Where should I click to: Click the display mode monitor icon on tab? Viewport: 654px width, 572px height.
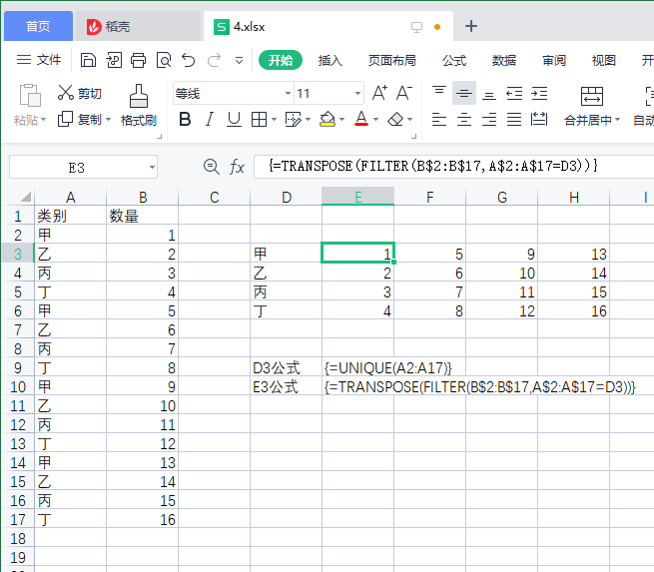coord(416,27)
